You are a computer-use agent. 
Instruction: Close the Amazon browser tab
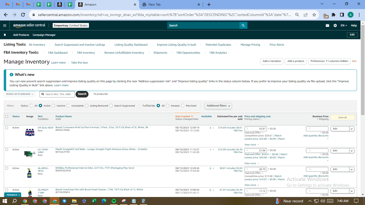coord(135,5)
